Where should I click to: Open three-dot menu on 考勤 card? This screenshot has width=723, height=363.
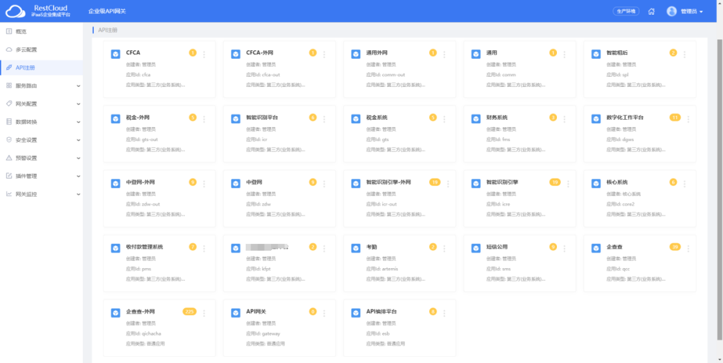pyautogui.click(x=444, y=248)
